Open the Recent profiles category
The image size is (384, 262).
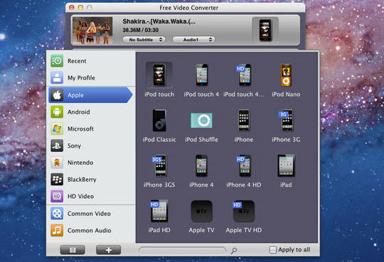(91, 61)
